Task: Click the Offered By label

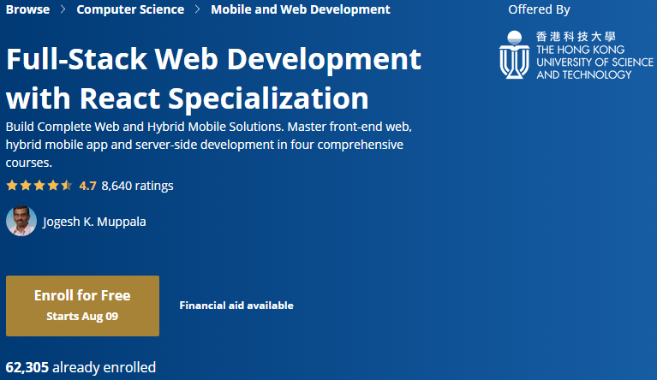Action: (539, 9)
